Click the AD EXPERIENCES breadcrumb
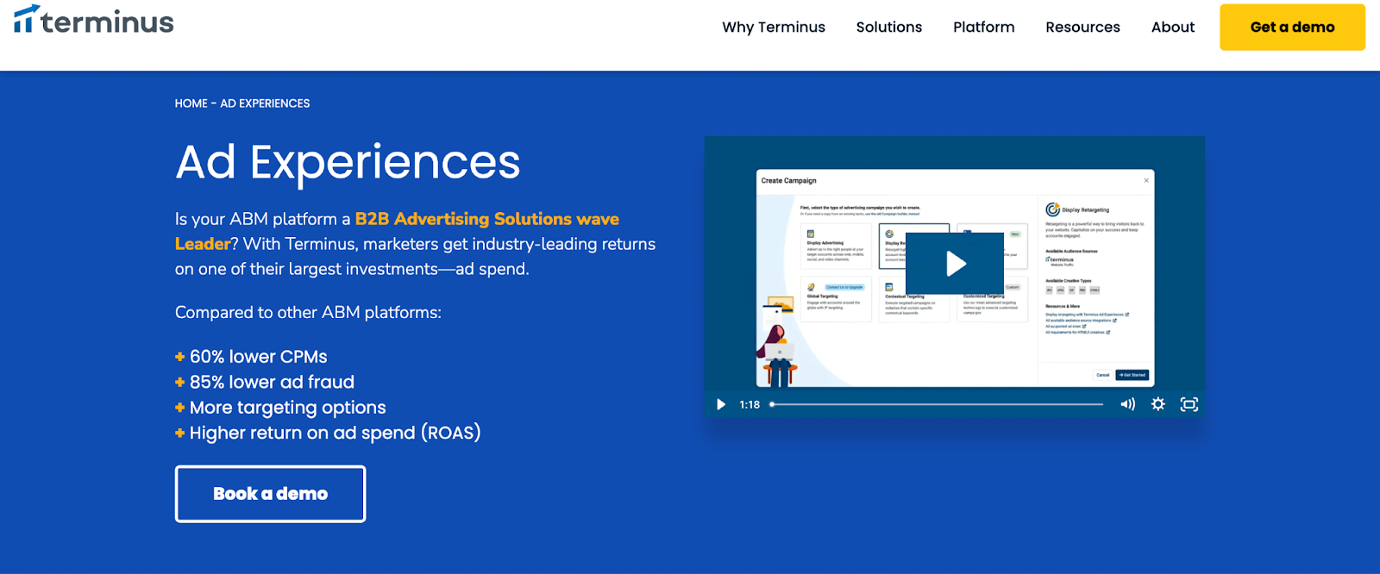1380x574 pixels. (265, 103)
